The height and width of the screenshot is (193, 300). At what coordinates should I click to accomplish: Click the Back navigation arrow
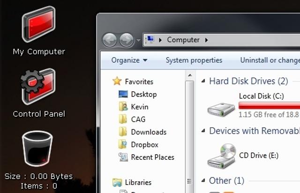[110, 40]
